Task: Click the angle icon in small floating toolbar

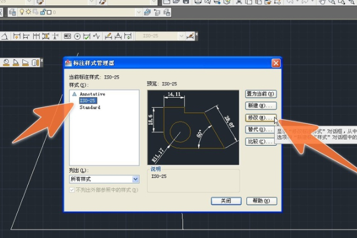Action: [x=15, y=62]
